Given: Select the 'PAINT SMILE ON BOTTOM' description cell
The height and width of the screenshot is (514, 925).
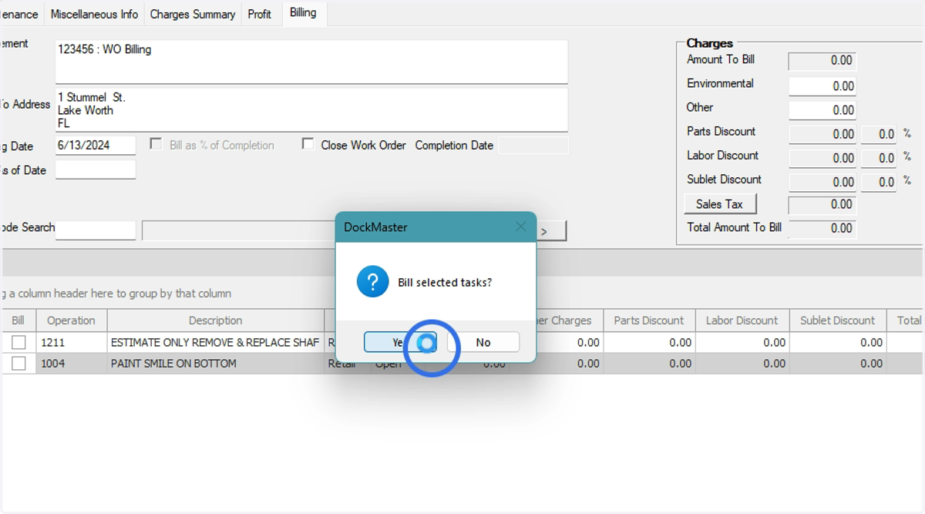Looking at the screenshot, I should (216, 363).
